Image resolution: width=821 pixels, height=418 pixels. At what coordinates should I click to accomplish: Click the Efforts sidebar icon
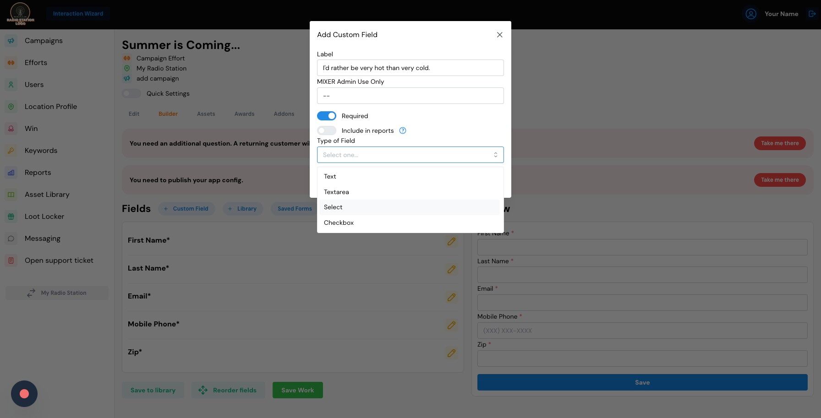(x=11, y=63)
